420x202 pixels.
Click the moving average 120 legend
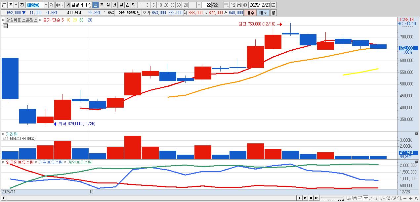[89, 20]
